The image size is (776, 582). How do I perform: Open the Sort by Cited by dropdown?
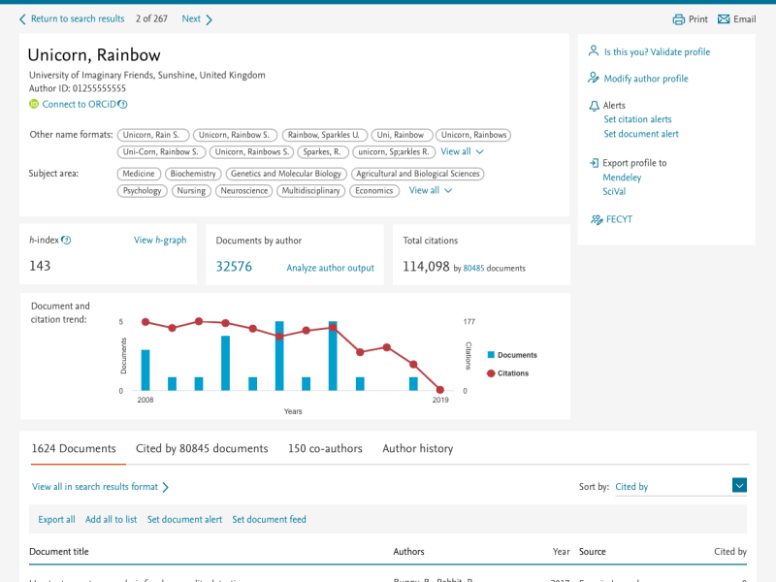739,486
